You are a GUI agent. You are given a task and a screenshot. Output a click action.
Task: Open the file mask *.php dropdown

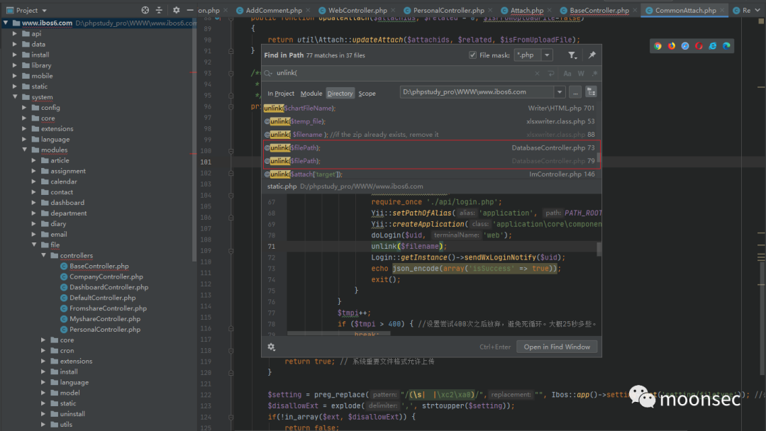[x=547, y=55]
